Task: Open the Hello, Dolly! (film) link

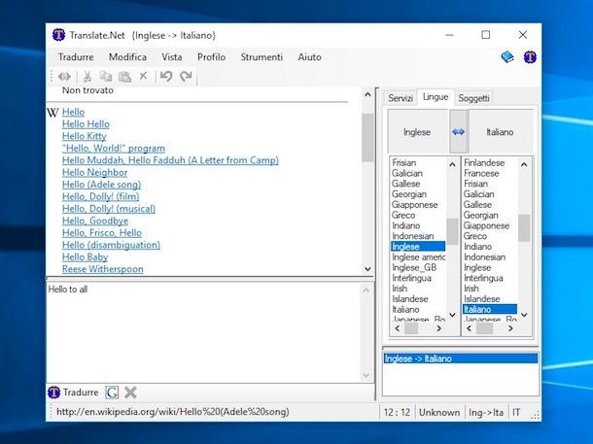Action: point(100,196)
